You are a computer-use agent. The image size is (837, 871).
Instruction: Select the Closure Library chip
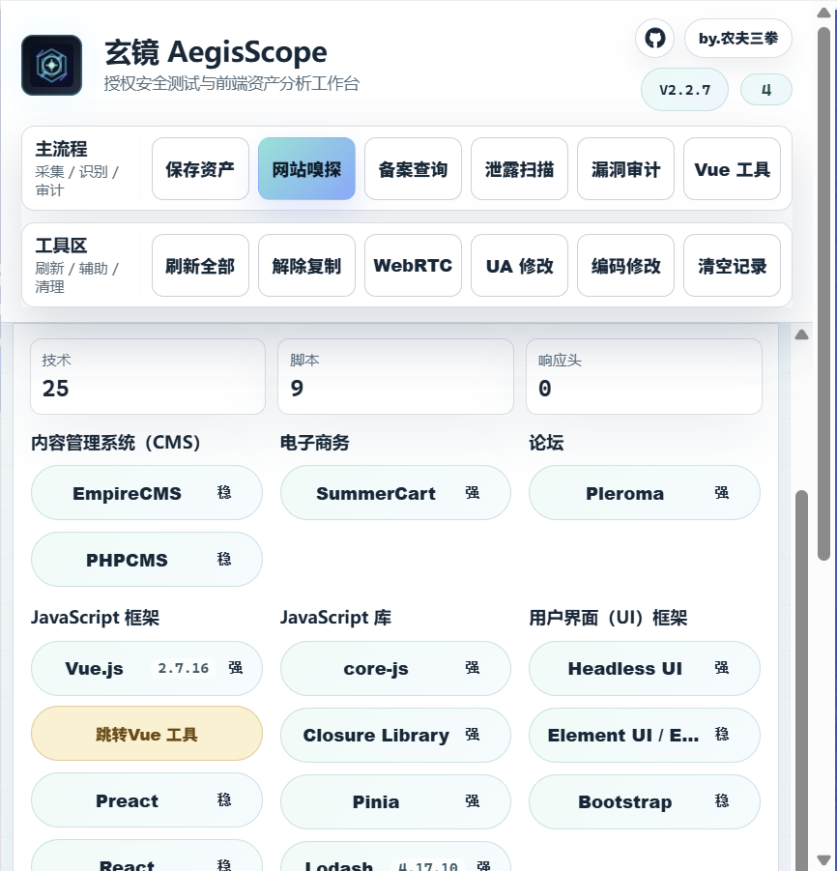395,735
